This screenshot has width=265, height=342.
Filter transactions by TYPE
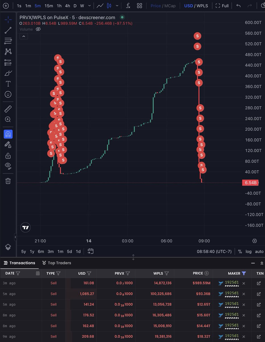pos(58,273)
